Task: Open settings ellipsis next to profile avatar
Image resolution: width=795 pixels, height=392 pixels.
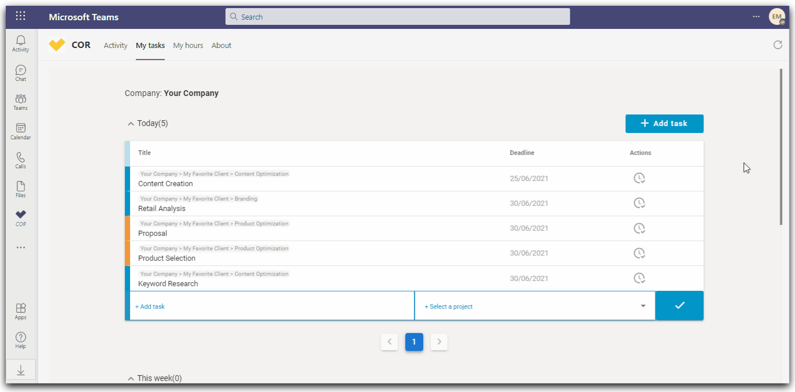Action: pyautogui.click(x=756, y=17)
